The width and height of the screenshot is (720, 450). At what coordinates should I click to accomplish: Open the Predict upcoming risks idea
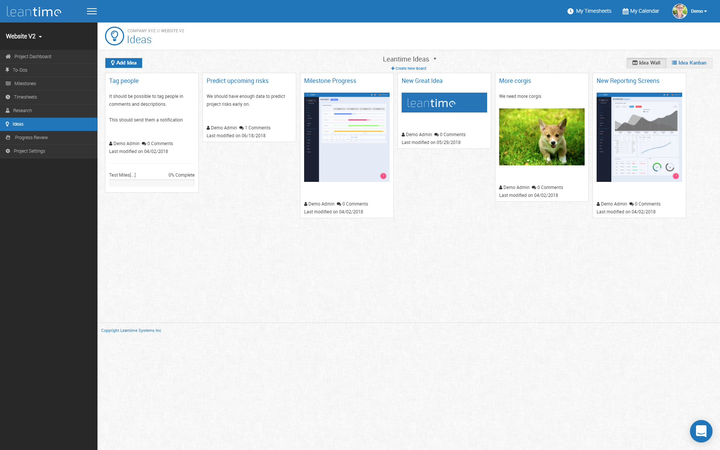click(237, 81)
